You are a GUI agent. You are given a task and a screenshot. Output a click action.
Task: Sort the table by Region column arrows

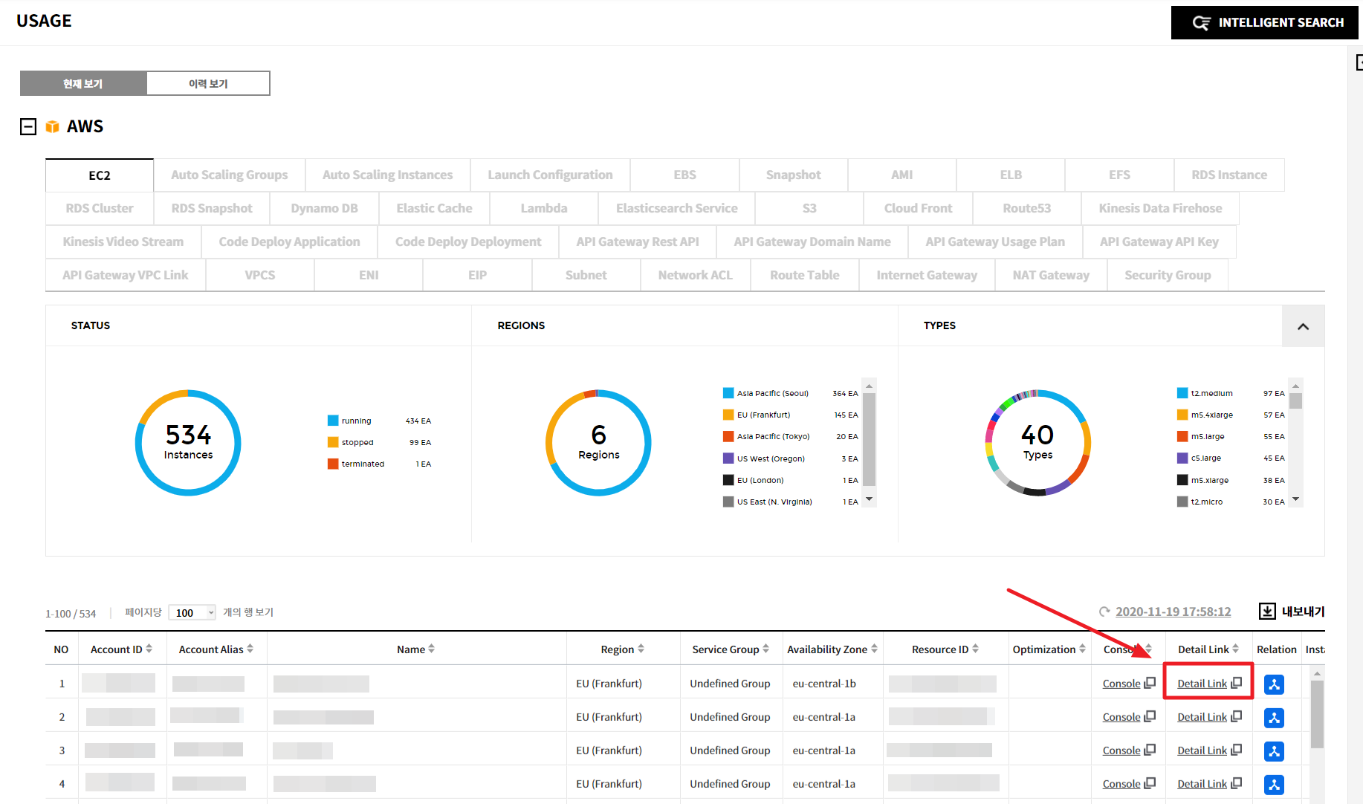coord(641,649)
